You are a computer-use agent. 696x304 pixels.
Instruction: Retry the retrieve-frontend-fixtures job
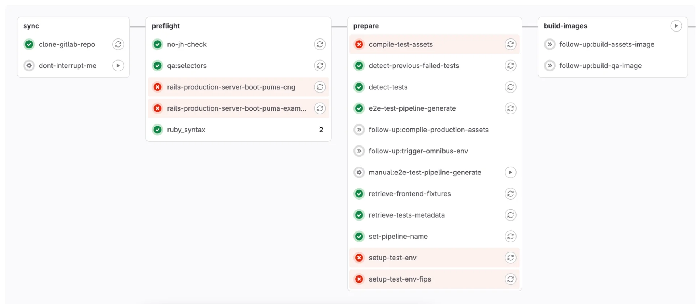coord(510,193)
